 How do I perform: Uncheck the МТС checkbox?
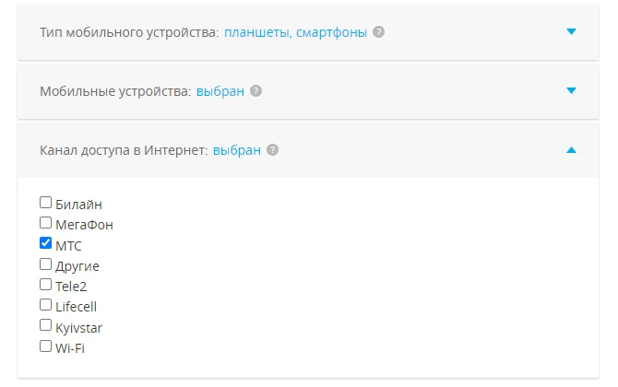point(46,244)
